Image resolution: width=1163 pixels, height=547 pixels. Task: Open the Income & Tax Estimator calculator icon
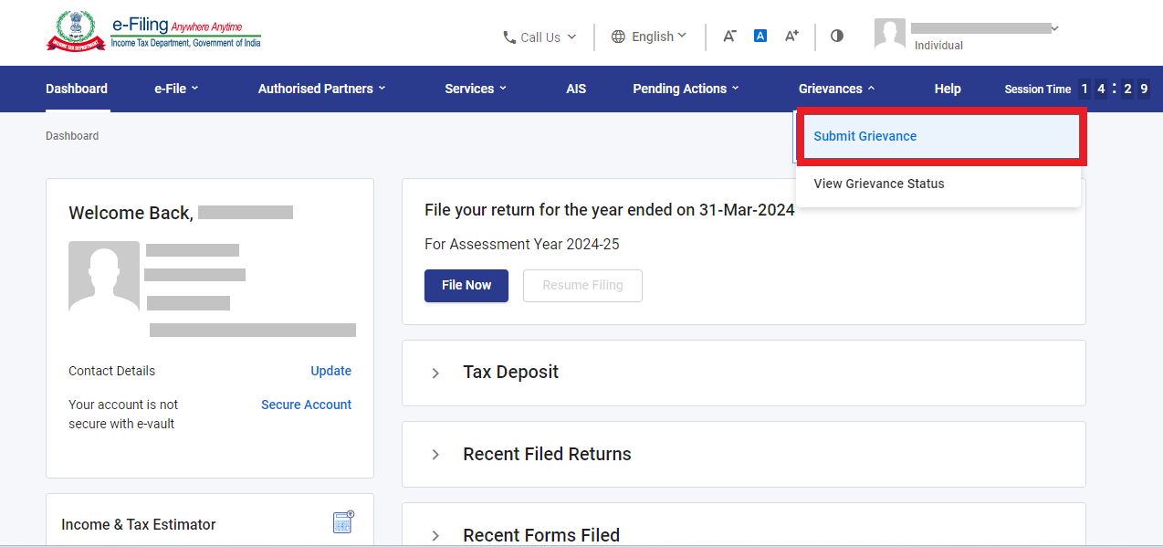342,521
